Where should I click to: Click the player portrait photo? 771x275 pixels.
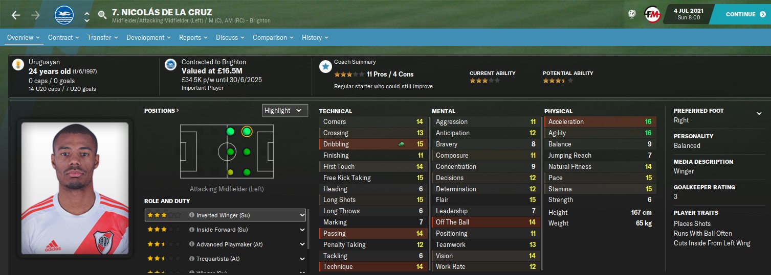75,188
